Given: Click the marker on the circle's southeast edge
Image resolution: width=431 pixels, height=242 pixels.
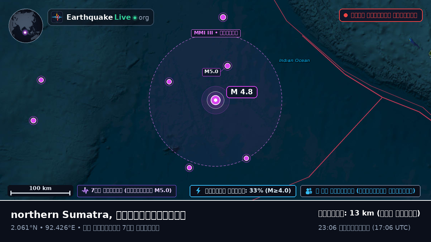Looking at the screenshot, I should [x=246, y=158].
